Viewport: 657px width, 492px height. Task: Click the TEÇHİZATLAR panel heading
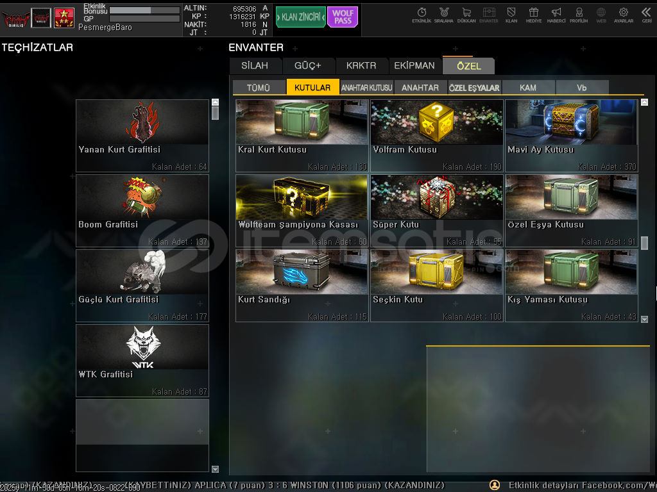tap(37, 47)
